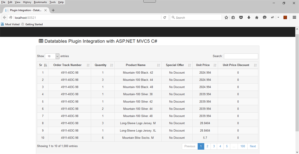Screen dimensions: 299x154
Task: Open the File menu
Action: coord(4,2)
